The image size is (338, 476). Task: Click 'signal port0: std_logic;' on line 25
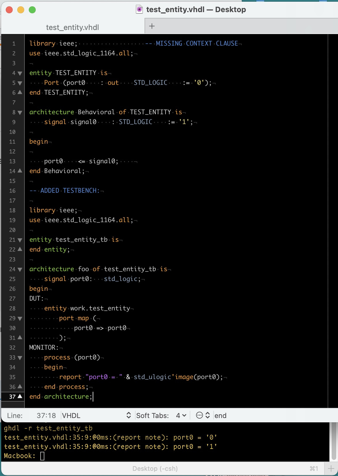pyautogui.click(x=92, y=279)
